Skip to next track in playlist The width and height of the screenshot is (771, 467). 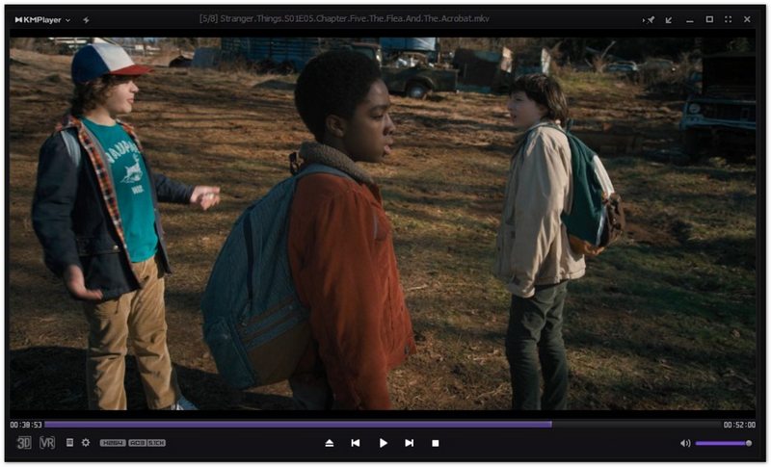coord(409,444)
